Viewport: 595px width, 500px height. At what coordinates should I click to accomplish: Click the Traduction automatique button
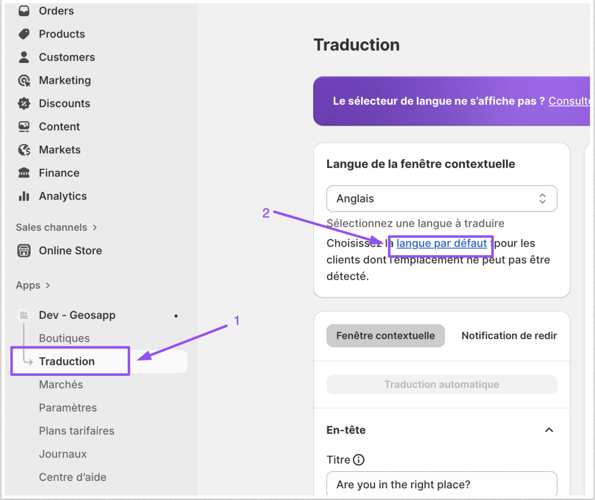tap(441, 384)
